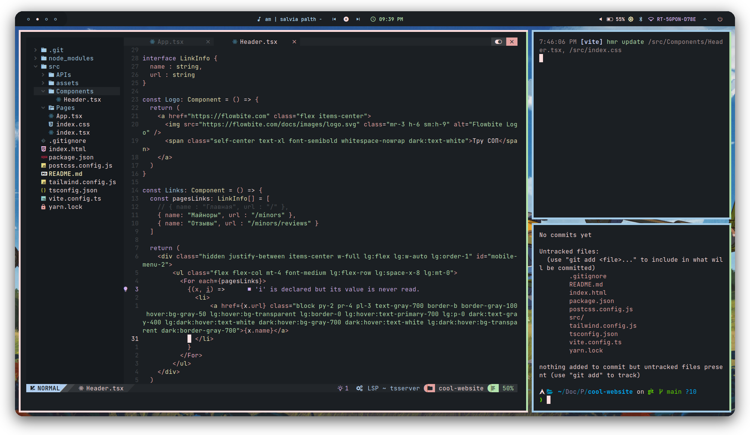
Task: Click the volume speaker icon
Action: pyautogui.click(x=600, y=19)
